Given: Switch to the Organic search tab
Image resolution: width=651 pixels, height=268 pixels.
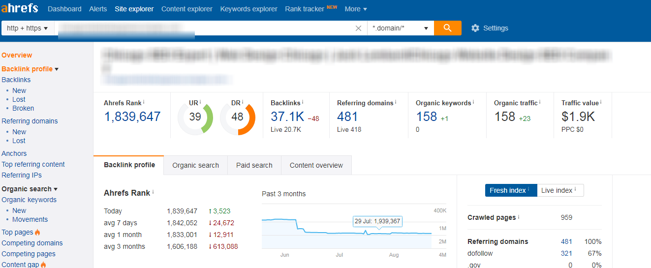Looking at the screenshot, I should pyautogui.click(x=195, y=165).
